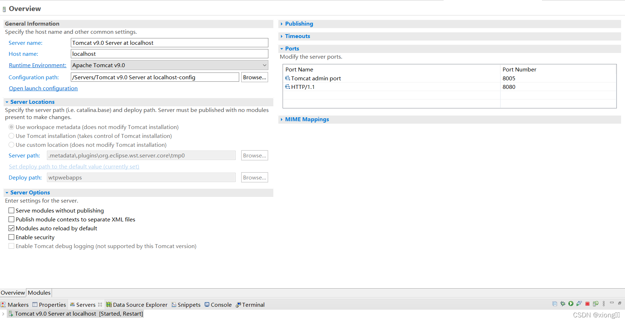Screen dimensions: 625x322
Task: Expand the Tomcat v9.0 server tree node
Action: point(3,314)
